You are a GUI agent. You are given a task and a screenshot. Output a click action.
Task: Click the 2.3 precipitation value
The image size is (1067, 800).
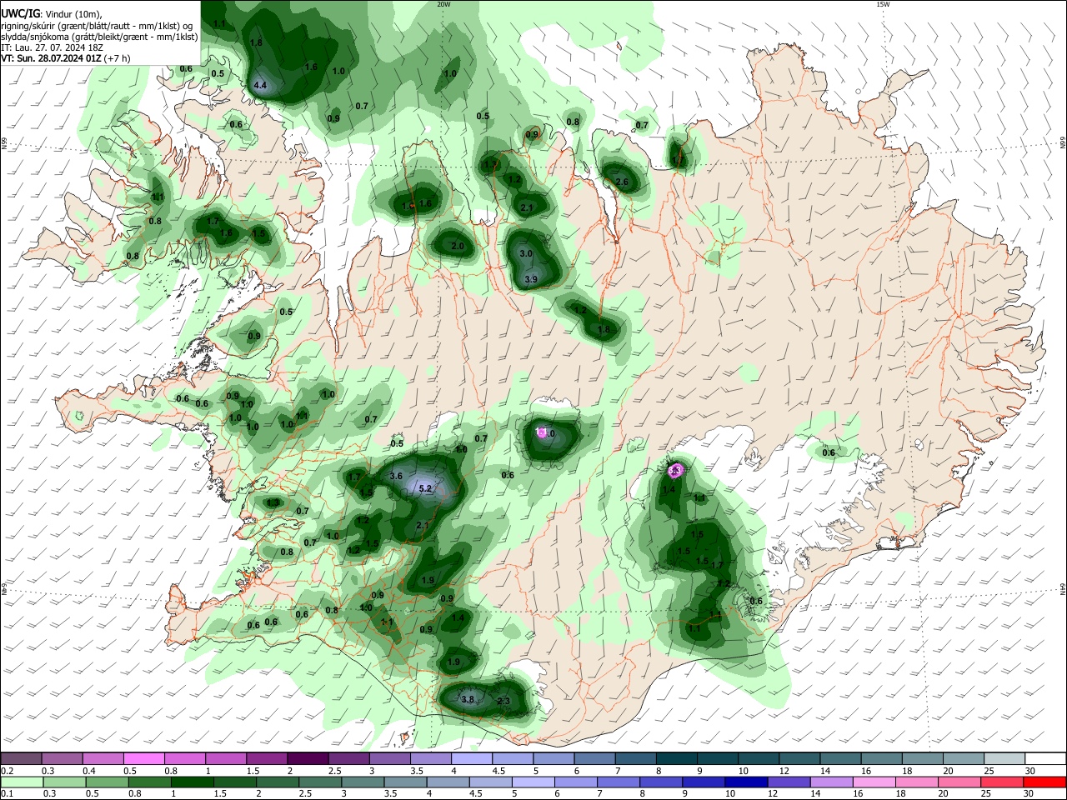(x=503, y=702)
